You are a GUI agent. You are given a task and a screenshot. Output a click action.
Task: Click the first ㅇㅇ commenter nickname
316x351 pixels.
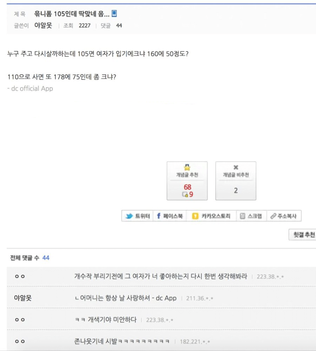coord(20,277)
